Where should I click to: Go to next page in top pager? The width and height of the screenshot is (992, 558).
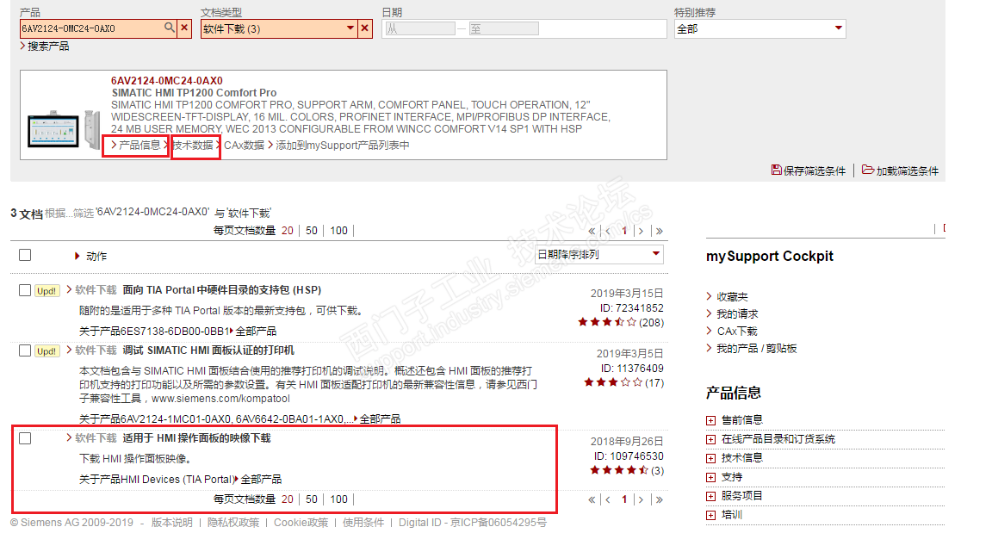pos(641,231)
